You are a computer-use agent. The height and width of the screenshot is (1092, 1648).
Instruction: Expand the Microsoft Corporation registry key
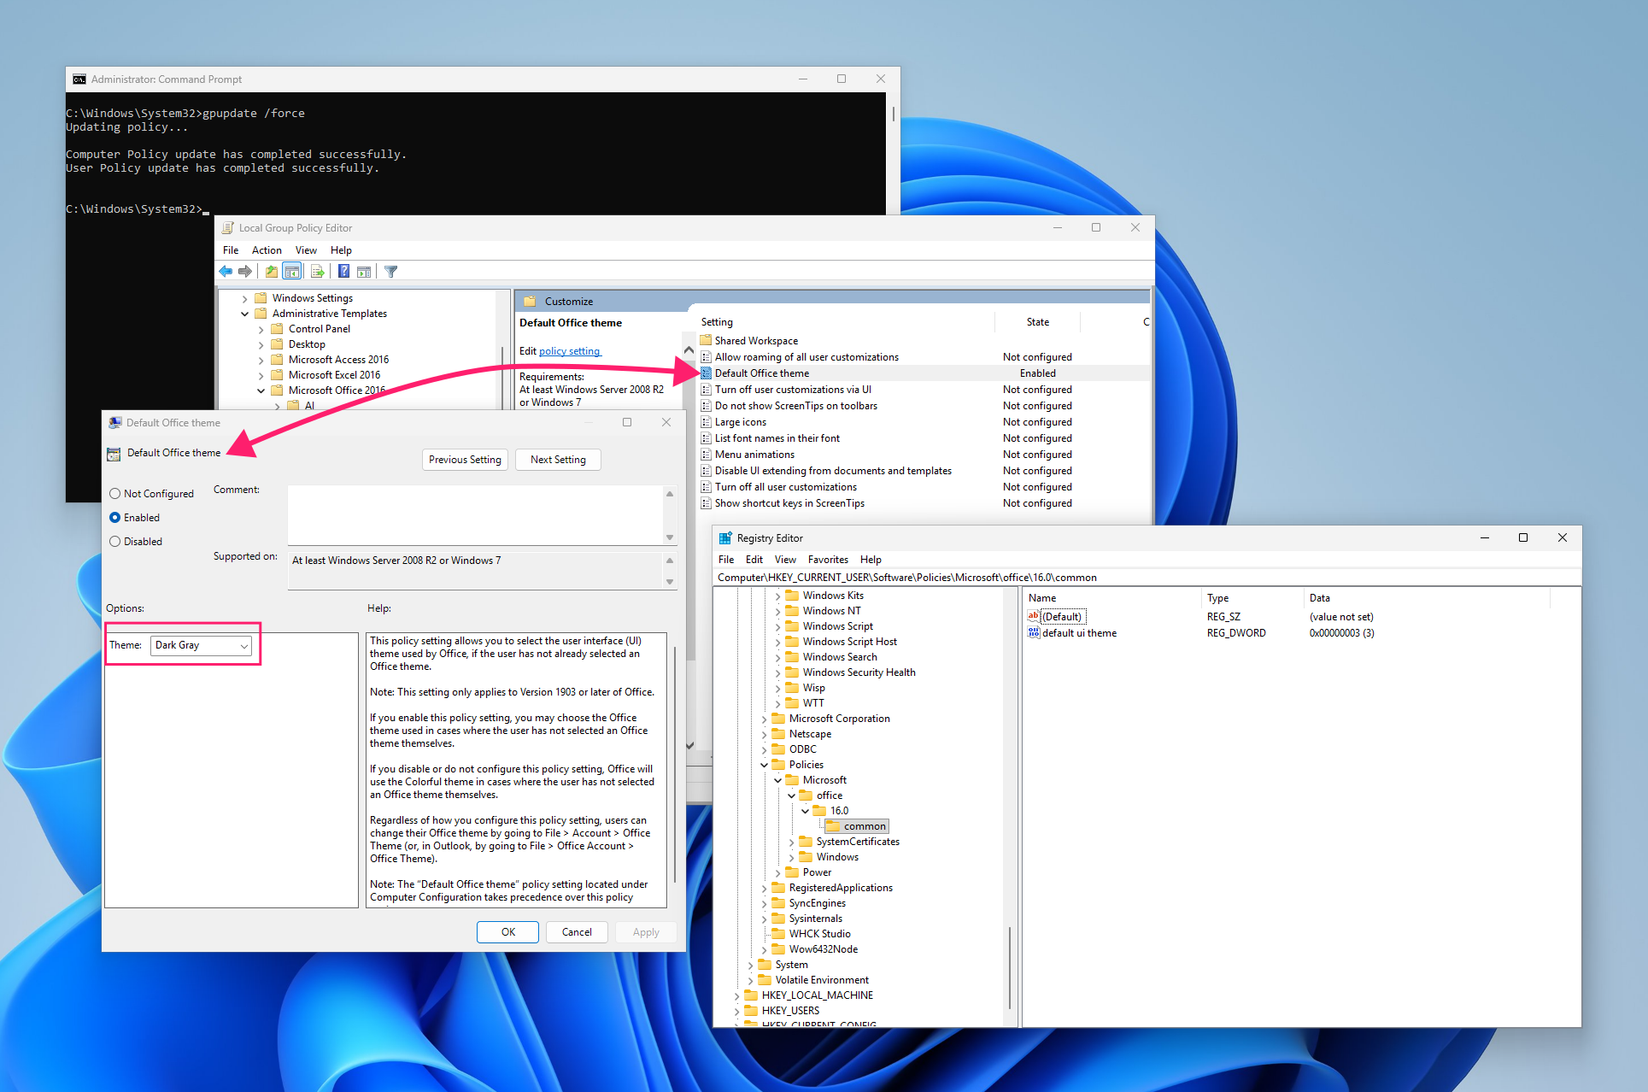[765, 719]
